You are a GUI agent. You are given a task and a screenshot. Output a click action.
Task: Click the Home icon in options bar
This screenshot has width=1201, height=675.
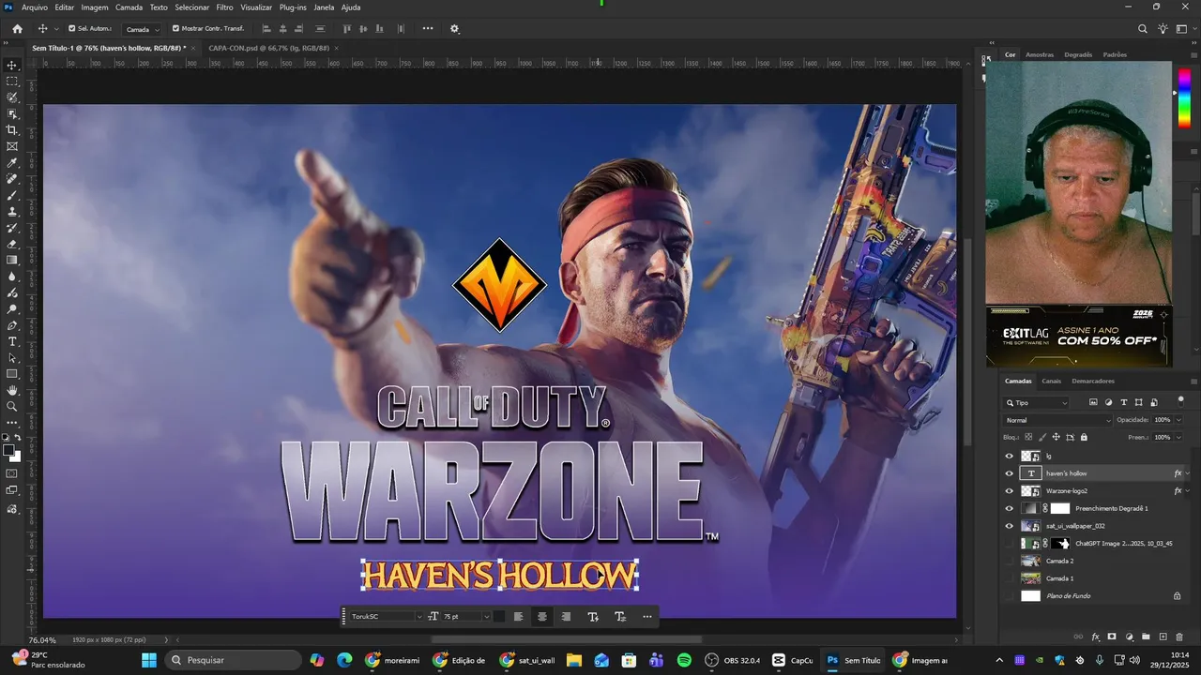tap(17, 29)
